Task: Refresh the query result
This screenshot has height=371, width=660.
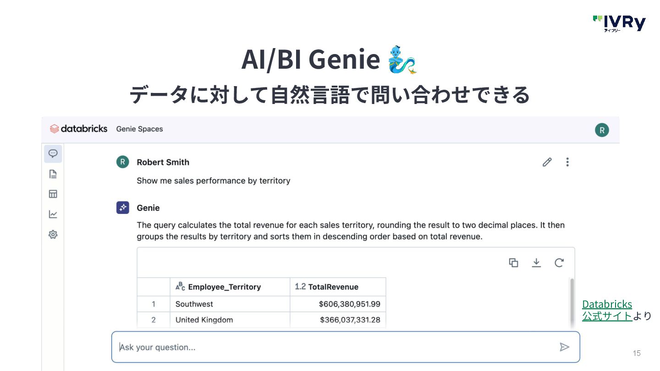Action: 559,262
